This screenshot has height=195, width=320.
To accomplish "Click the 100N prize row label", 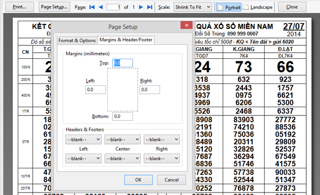I will pos(26,67).
